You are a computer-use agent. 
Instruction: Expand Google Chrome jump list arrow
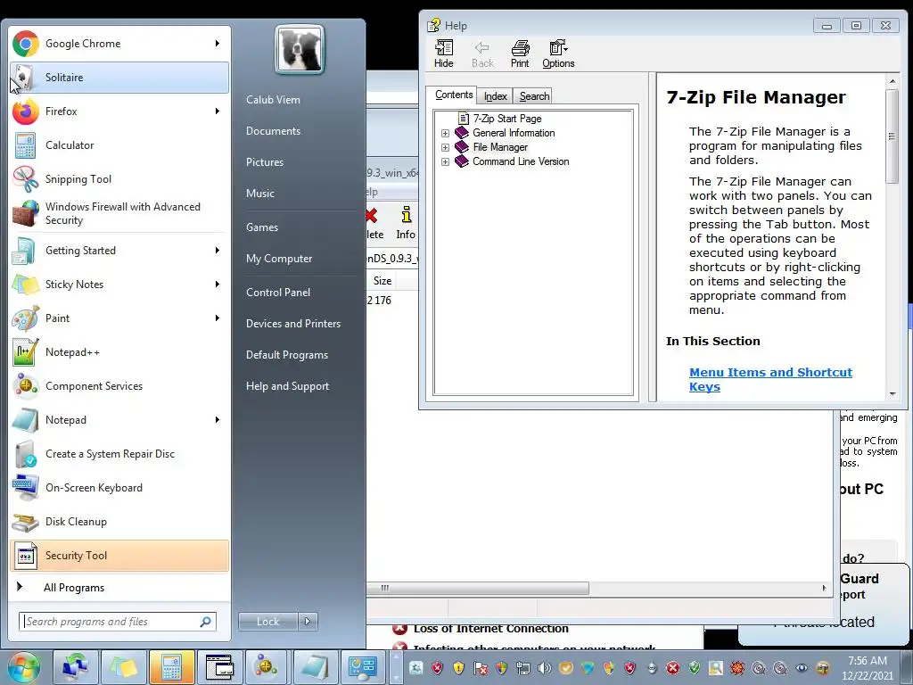218,44
